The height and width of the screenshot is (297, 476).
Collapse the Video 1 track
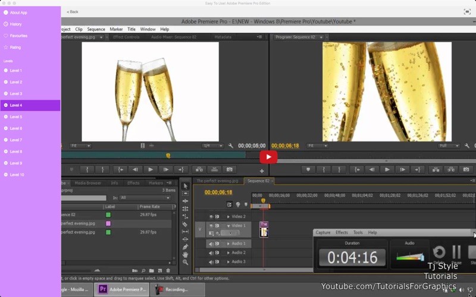coord(228,226)
